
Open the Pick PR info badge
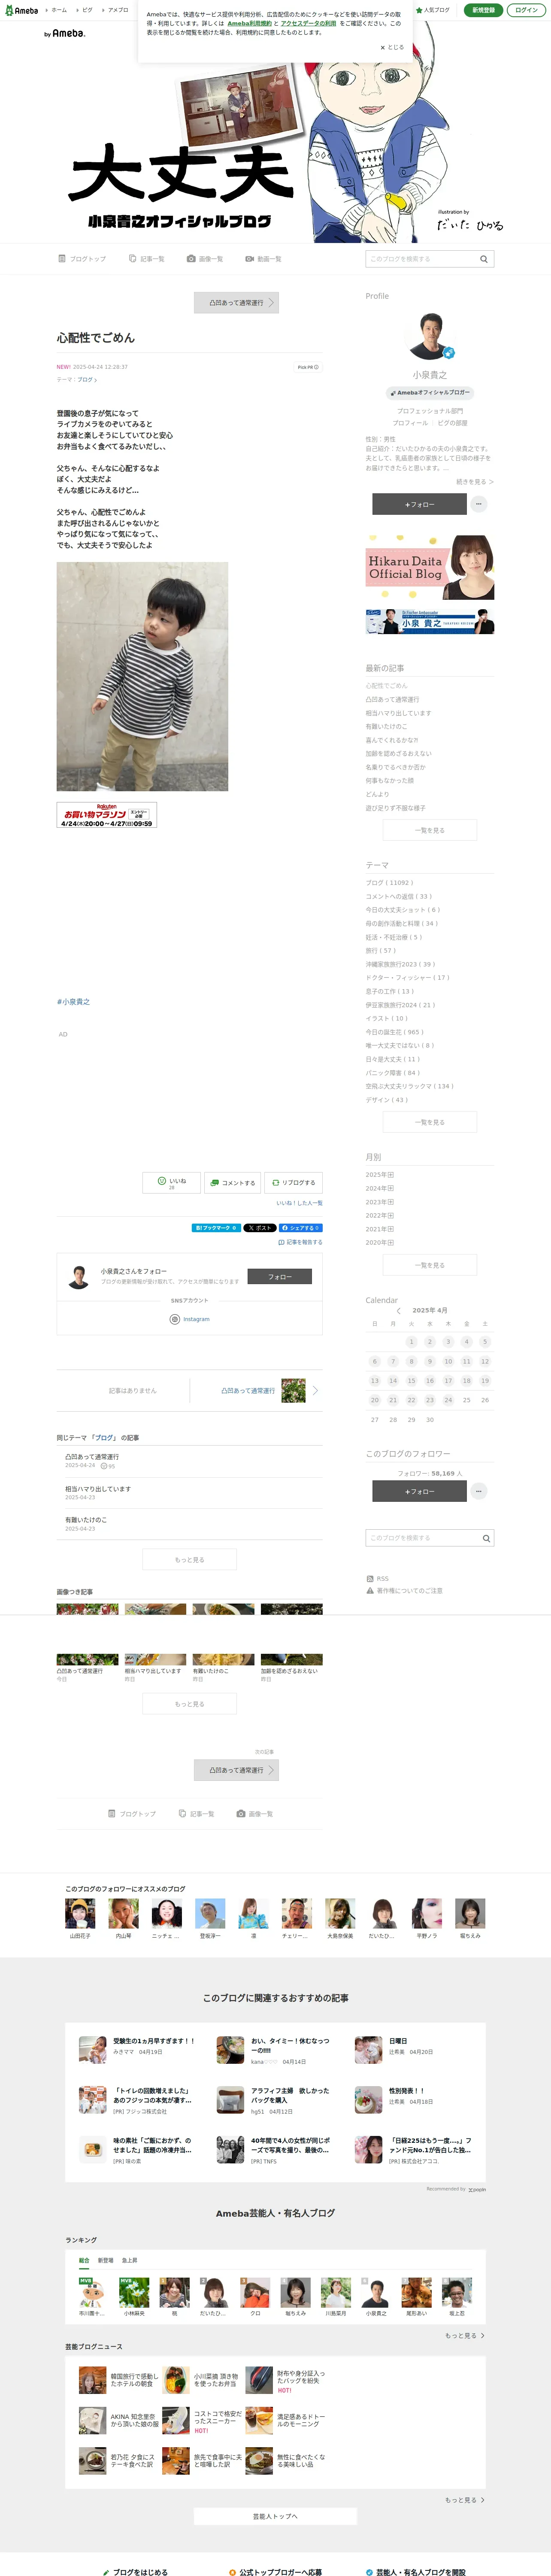click(308, 367)
